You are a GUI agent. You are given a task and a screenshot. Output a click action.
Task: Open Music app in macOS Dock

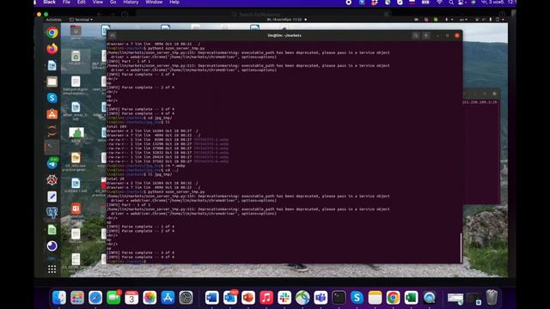[x=266, y=298]
